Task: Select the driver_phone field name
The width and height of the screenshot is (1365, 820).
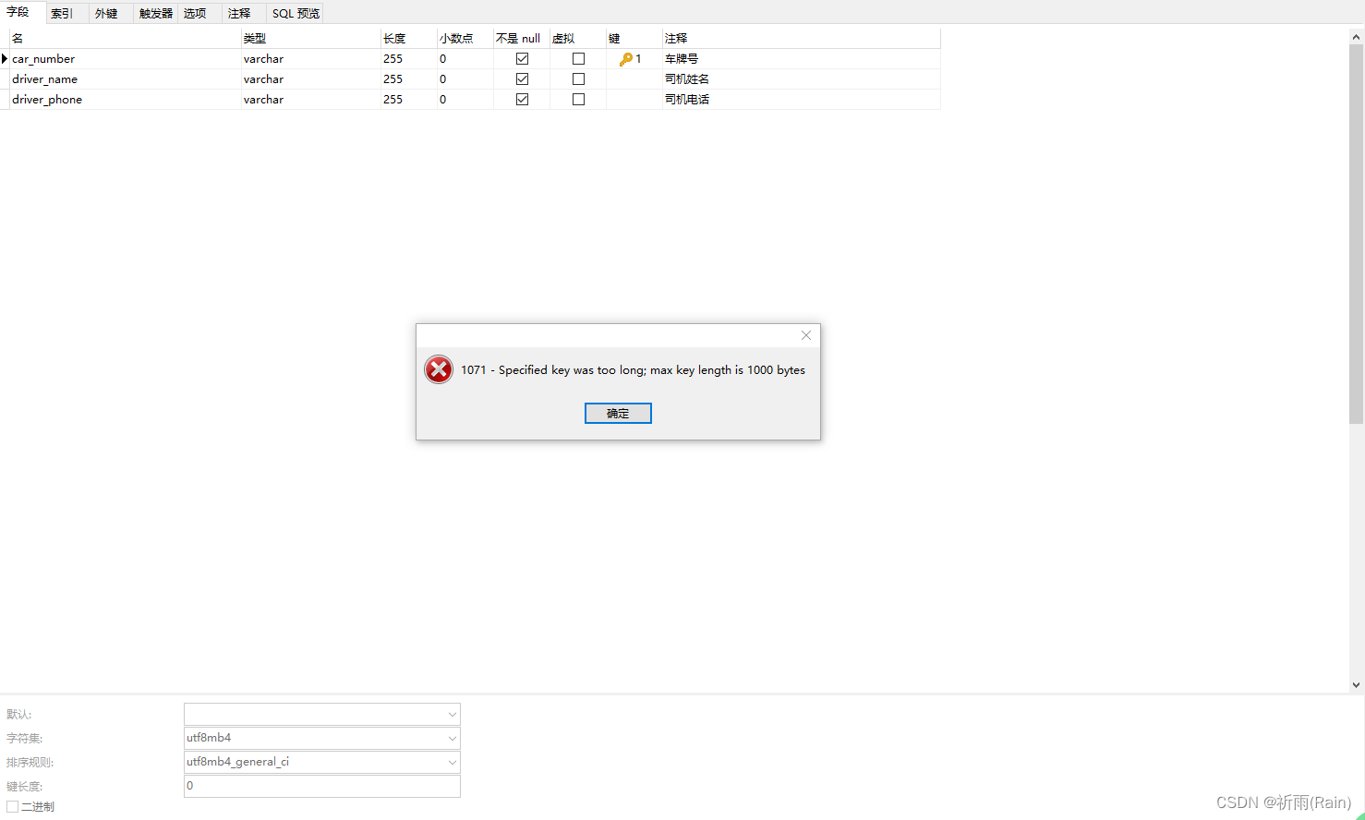Action: 47,100
